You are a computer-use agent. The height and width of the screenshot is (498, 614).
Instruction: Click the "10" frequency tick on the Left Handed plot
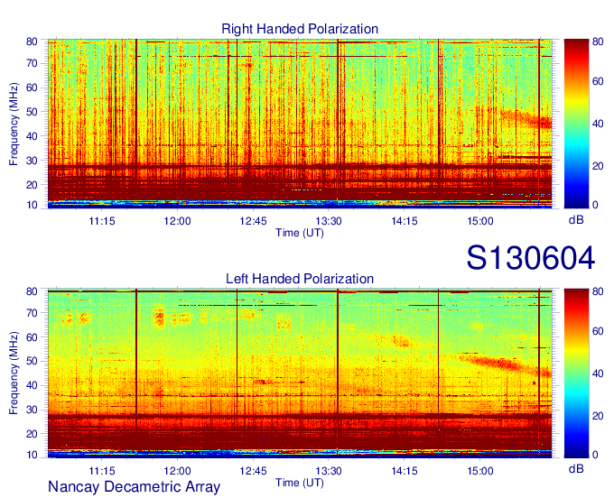click(32, 455)
